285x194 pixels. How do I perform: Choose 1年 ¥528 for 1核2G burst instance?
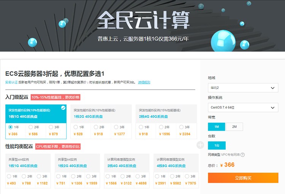click(x=76, y=127)
